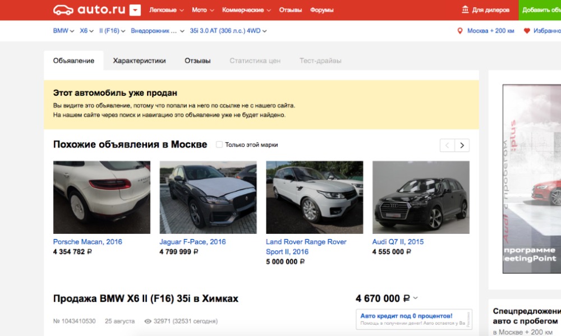Image resolution: width=561 pixels, height=336 pixels.
Task: Click the previous carousel arrow
Action: coord(447,145)
